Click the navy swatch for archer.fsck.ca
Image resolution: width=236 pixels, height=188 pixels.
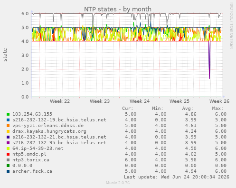tap(8, 171)
